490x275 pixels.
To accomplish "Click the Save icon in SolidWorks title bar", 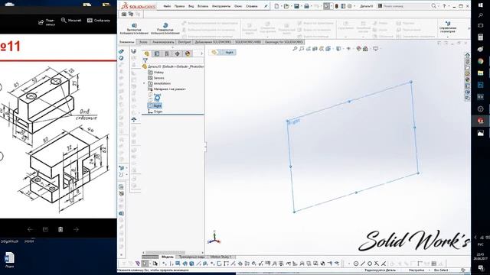I will point(296,6).
